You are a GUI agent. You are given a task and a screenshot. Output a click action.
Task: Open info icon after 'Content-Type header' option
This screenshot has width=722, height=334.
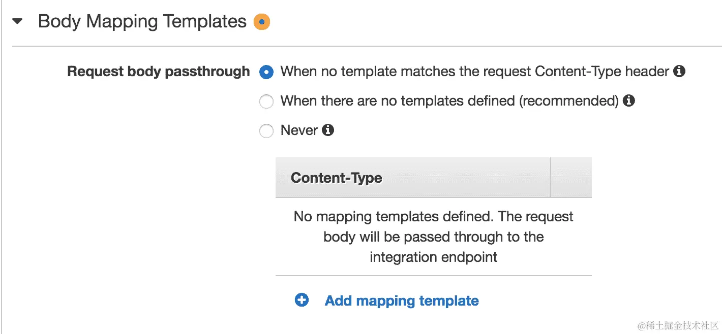679,72
